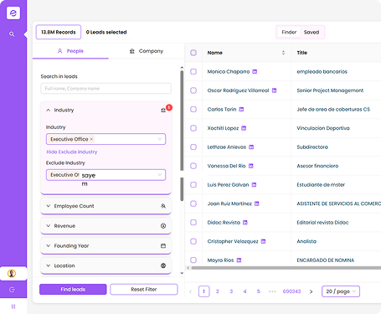This screenshot has width=381, height=314.
Task: Select Oscar Rodriguez Villarreal's checkbox
Action: pyautogui.click(x=193, y=90)
